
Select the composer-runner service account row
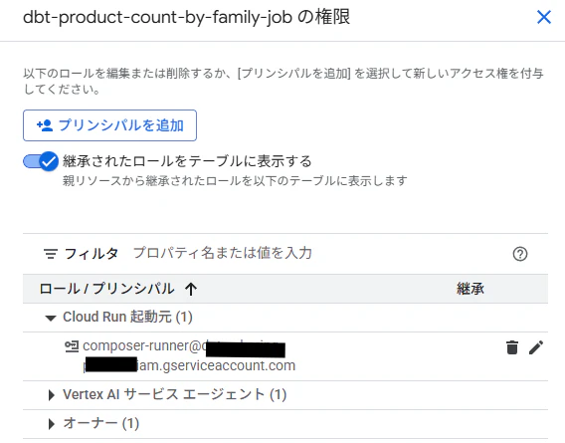tap(285, 356)
